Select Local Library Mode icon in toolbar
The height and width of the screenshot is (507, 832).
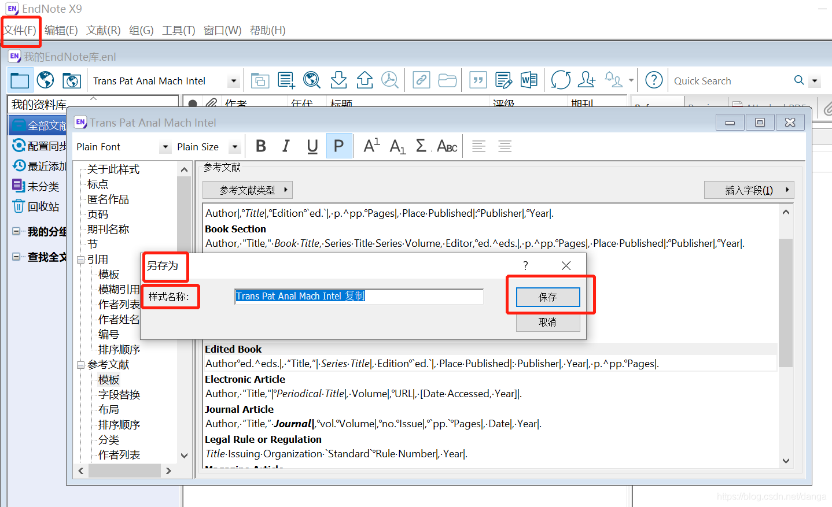20,80
